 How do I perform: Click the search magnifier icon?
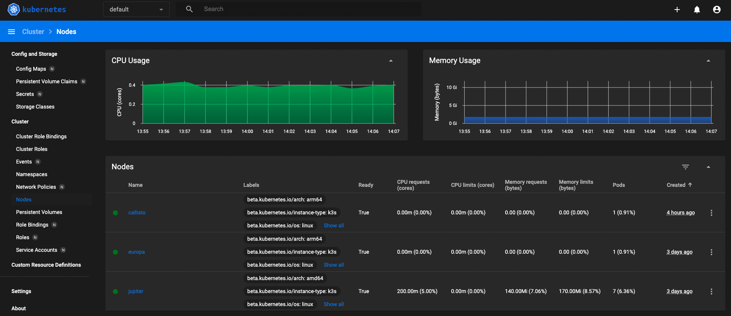coord(189,9)
